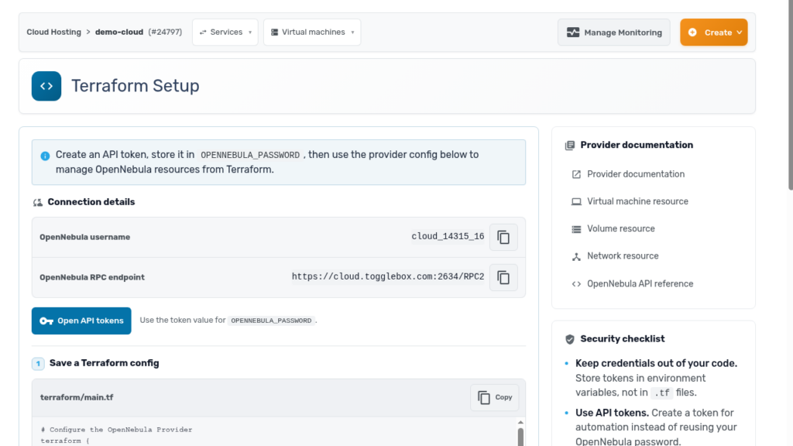This screenshot has height=446, width=793.
Task: Go to Cloud Hosting breadcrumb
Action: pyautogui.click(x=53, y=32)
